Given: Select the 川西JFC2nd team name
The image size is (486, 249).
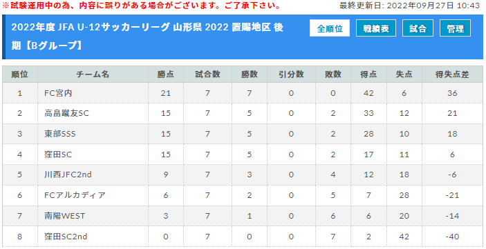Looking at the screenshot, I should click(68, 175).
